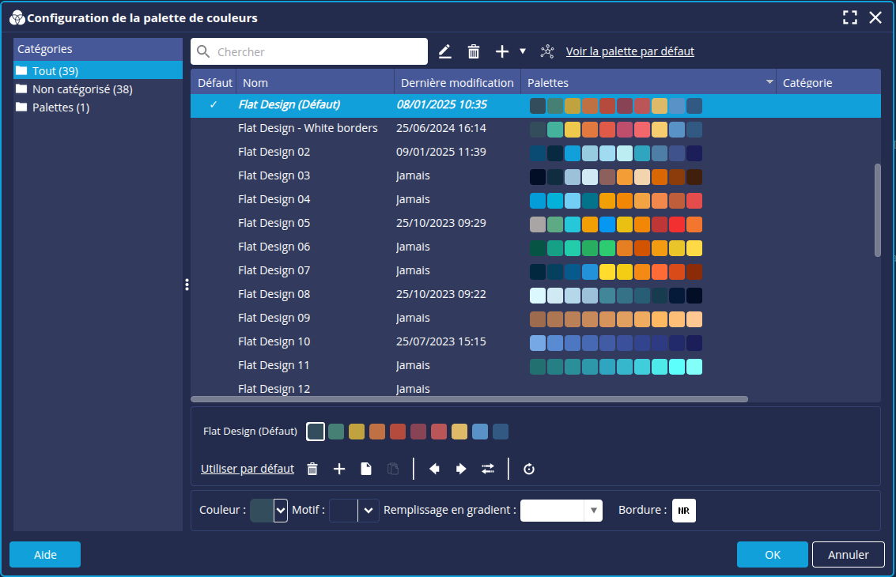Select the green swatch in Flat Design (Défaut) editor
This screenshot has height=577, width=896.
pos(336,432)
